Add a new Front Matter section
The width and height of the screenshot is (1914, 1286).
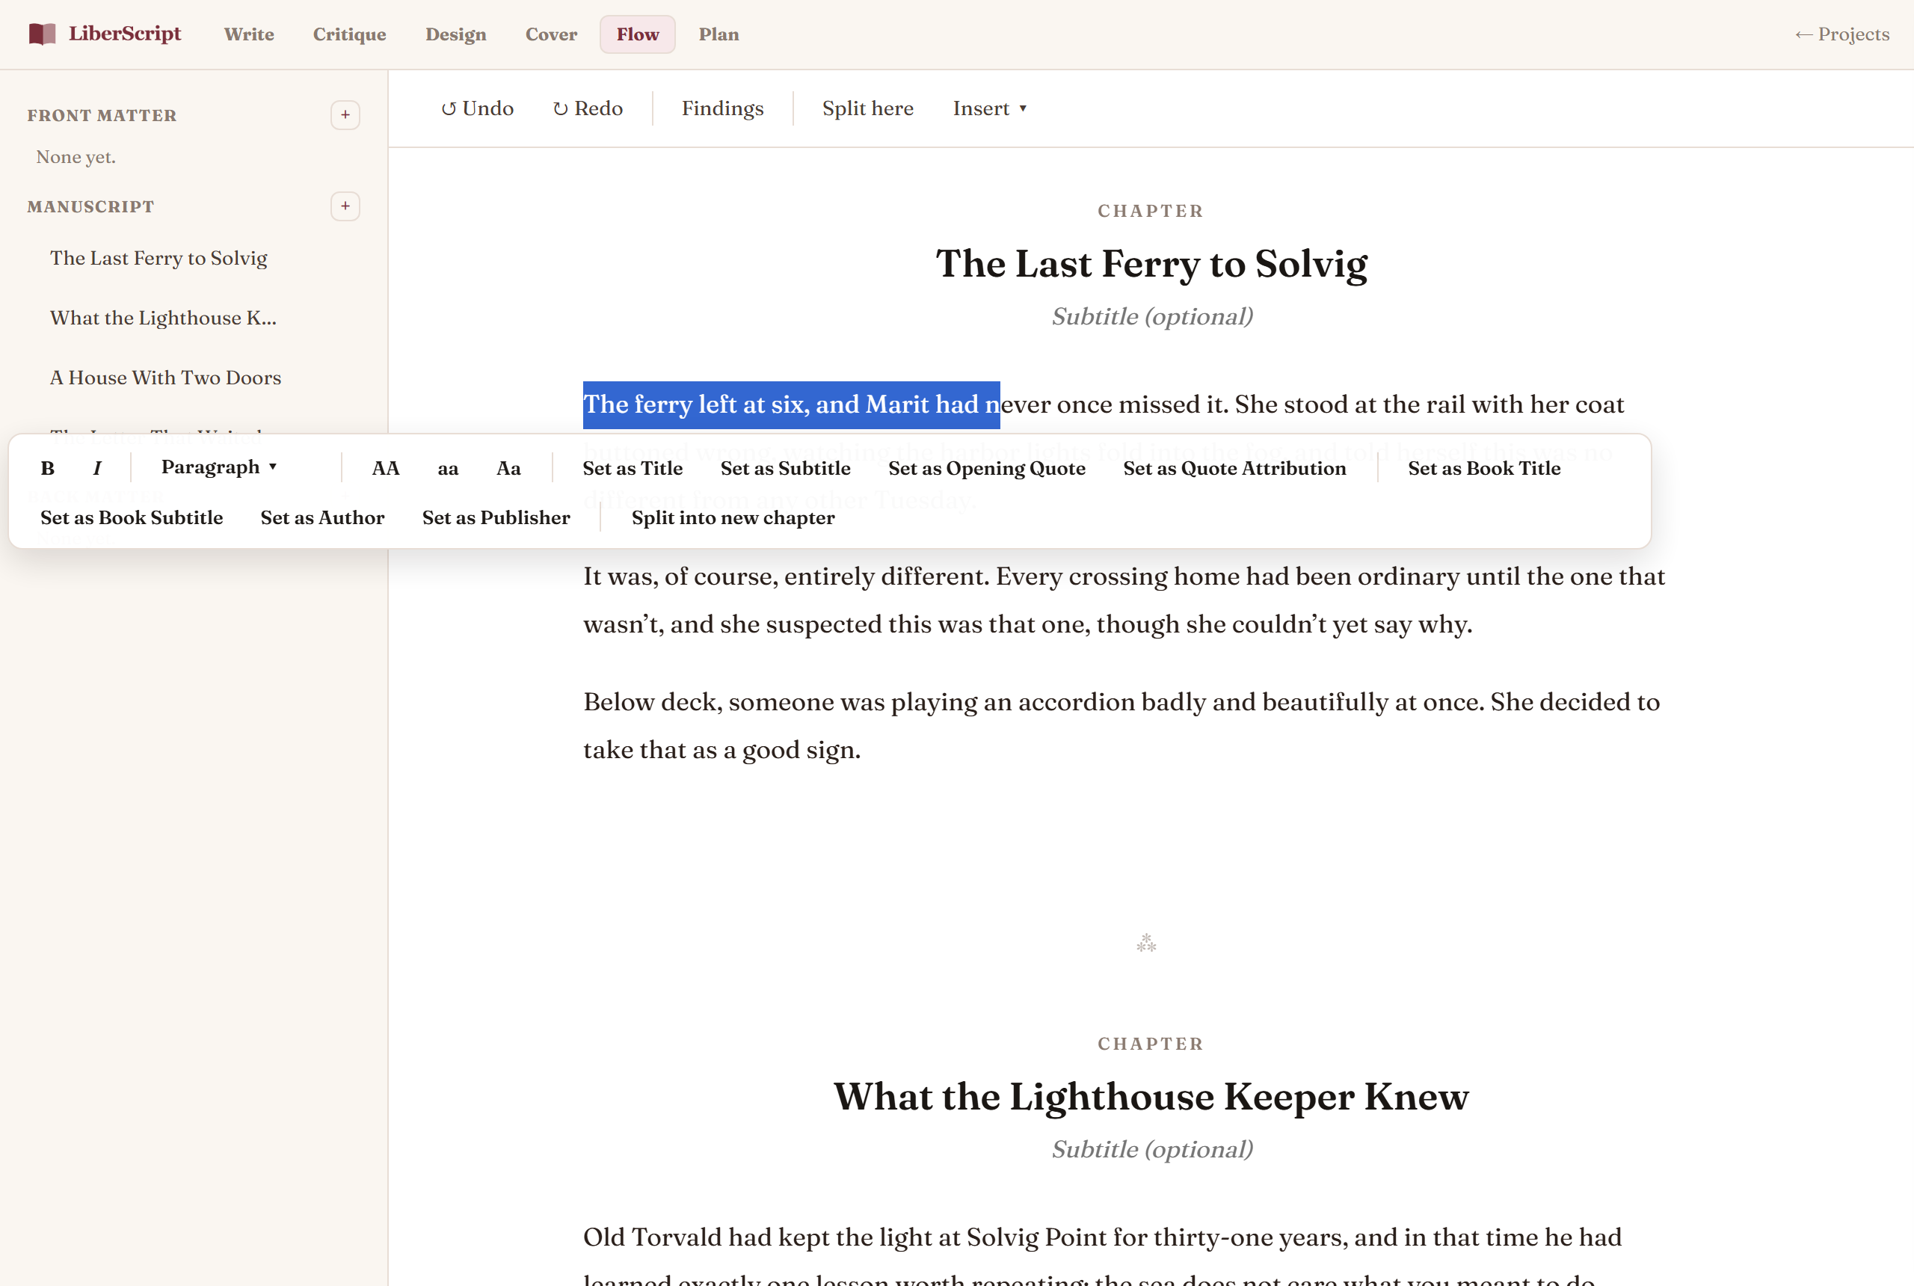pos(345,115)
